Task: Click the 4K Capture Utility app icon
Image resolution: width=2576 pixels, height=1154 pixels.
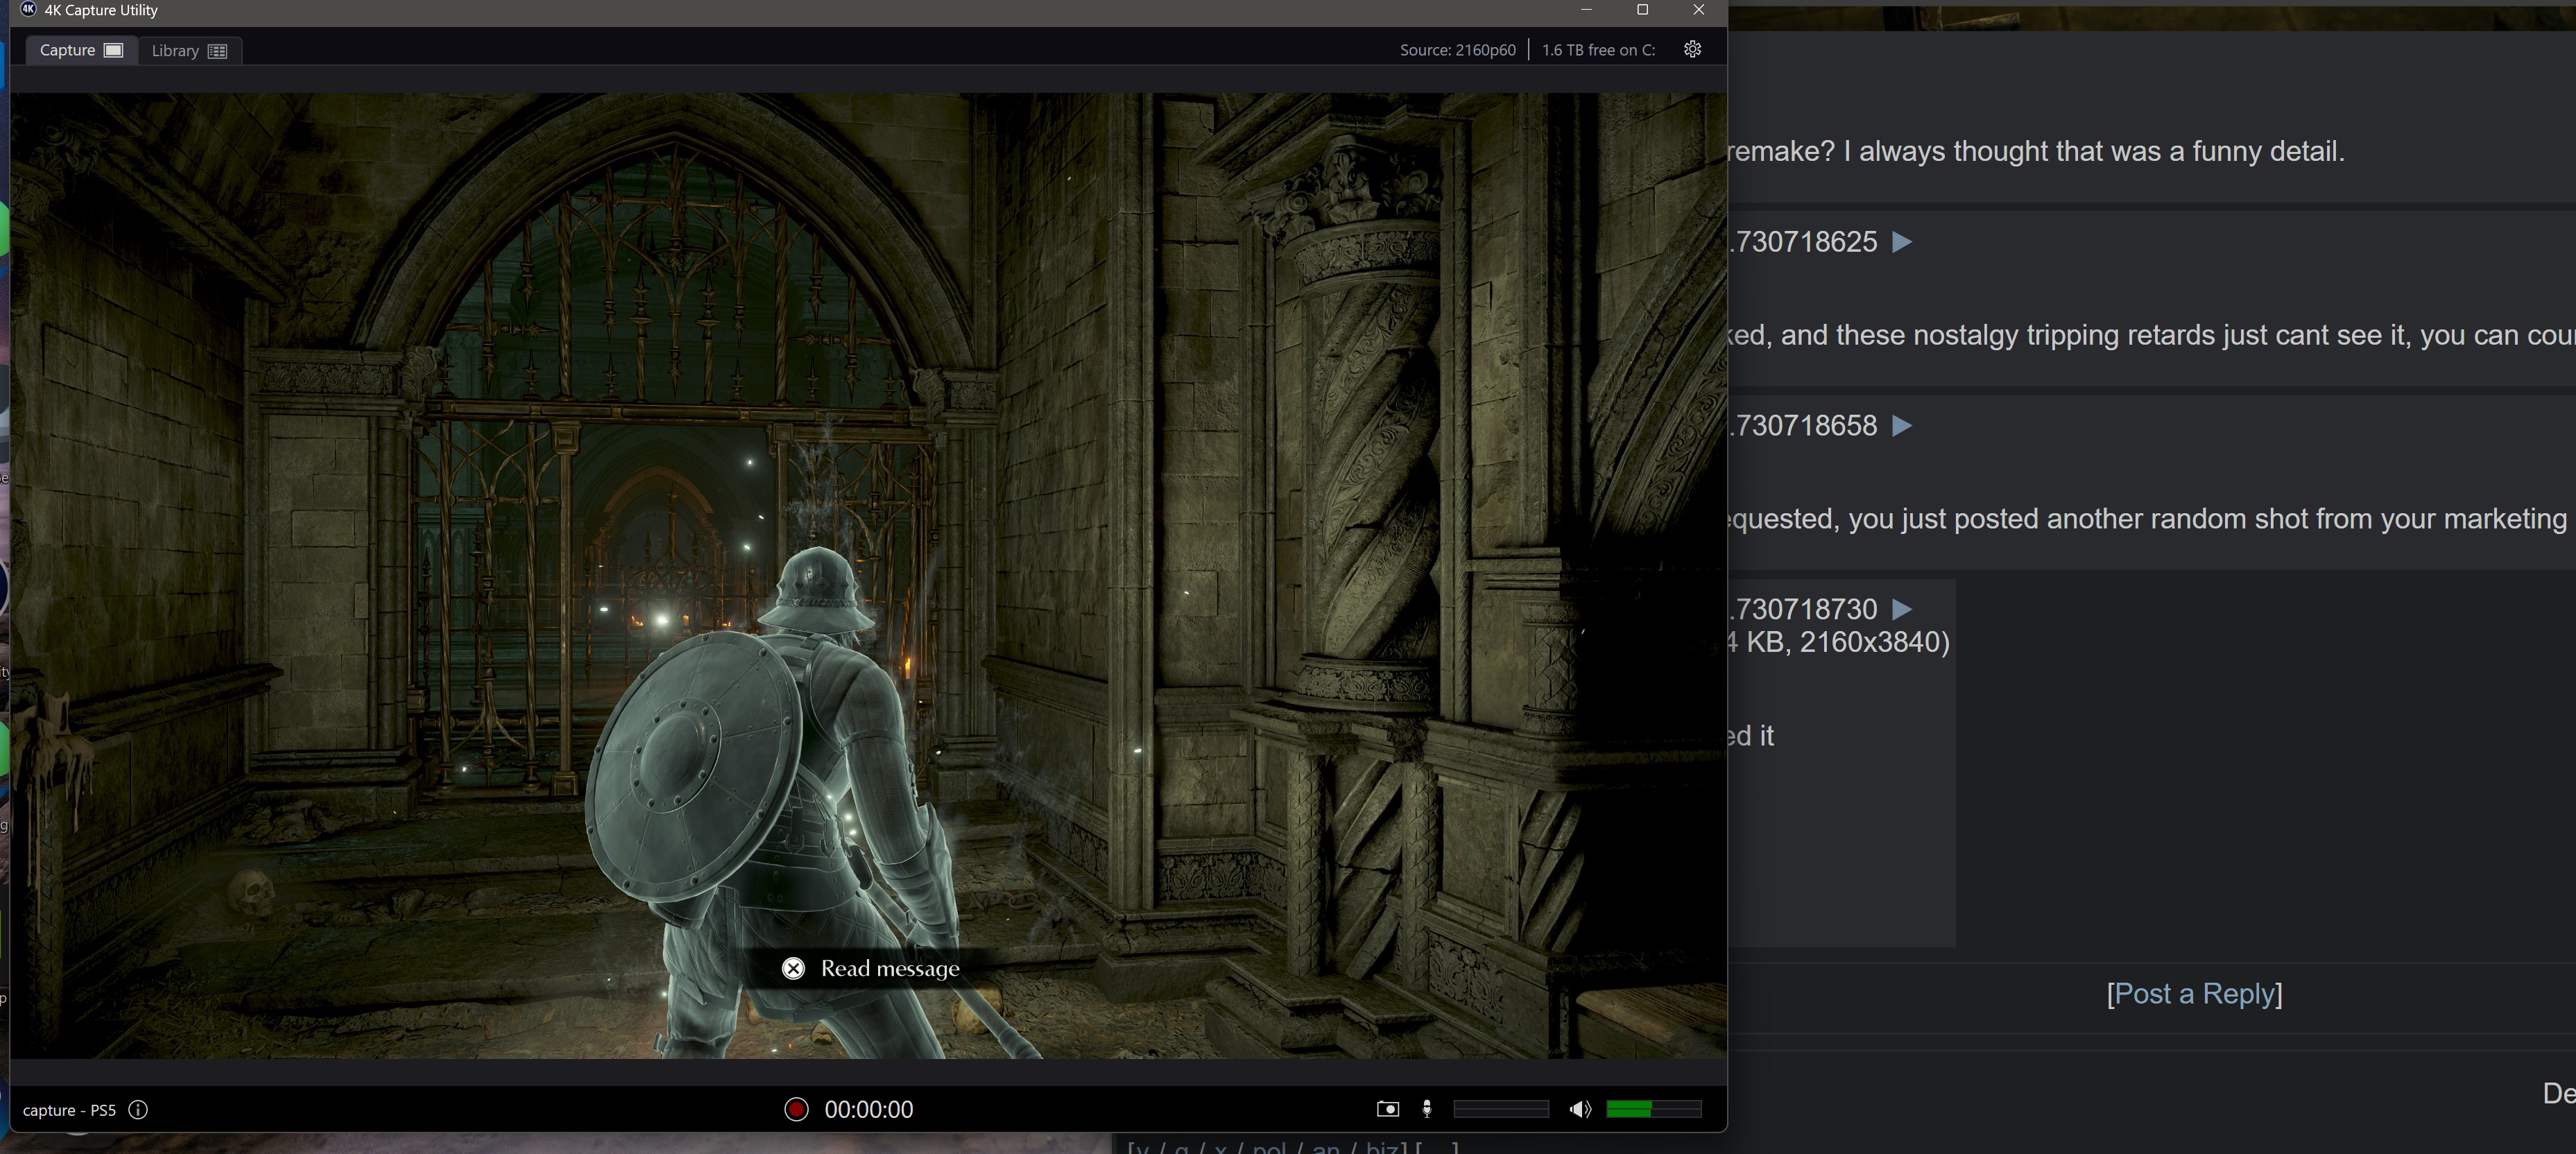Action: pyautogui.click(x=28, y=9)
